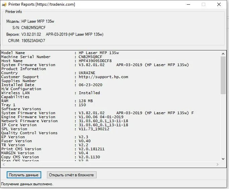The height and width of the screenshot is (189, 229).
Task: Click the Print CMS Version value 'V2.0.181211'
Action: (x=92, y=149)
